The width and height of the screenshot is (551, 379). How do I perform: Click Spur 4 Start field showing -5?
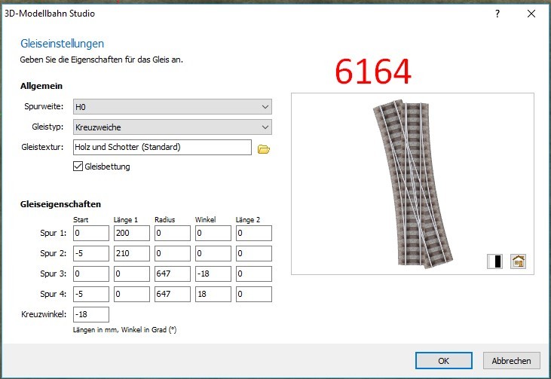point(91,295)
